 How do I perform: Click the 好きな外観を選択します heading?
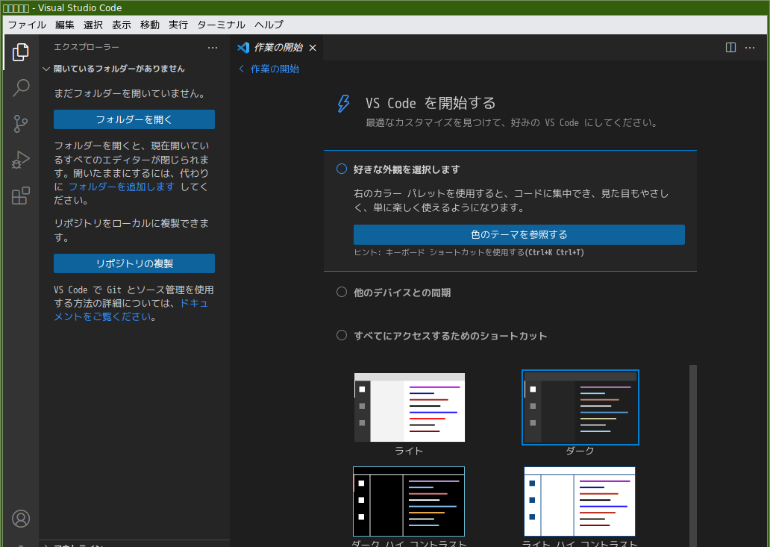coord(407,169)
